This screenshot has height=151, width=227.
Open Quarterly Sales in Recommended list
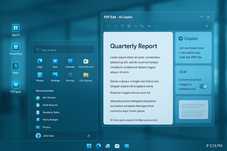click(x=48, y=112)
